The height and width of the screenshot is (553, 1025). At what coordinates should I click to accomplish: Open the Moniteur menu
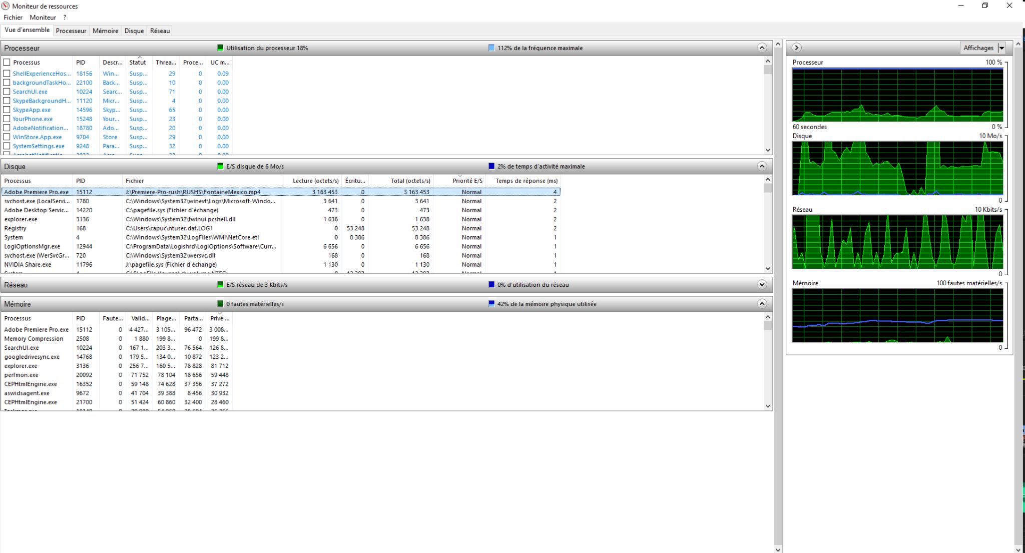pyautogui.click(x=43, y=18)
